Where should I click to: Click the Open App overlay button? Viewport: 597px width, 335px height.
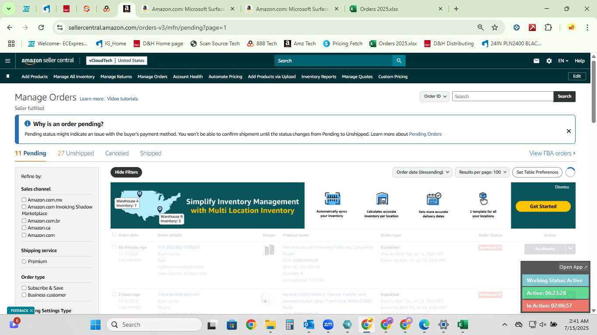coord(573,267)
